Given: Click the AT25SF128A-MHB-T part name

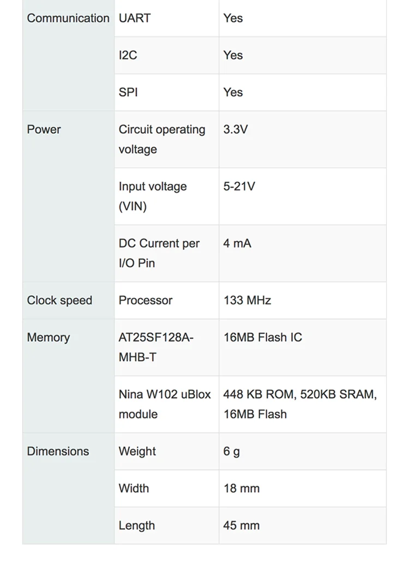Looking at the screenshot, I should [156, 348].
